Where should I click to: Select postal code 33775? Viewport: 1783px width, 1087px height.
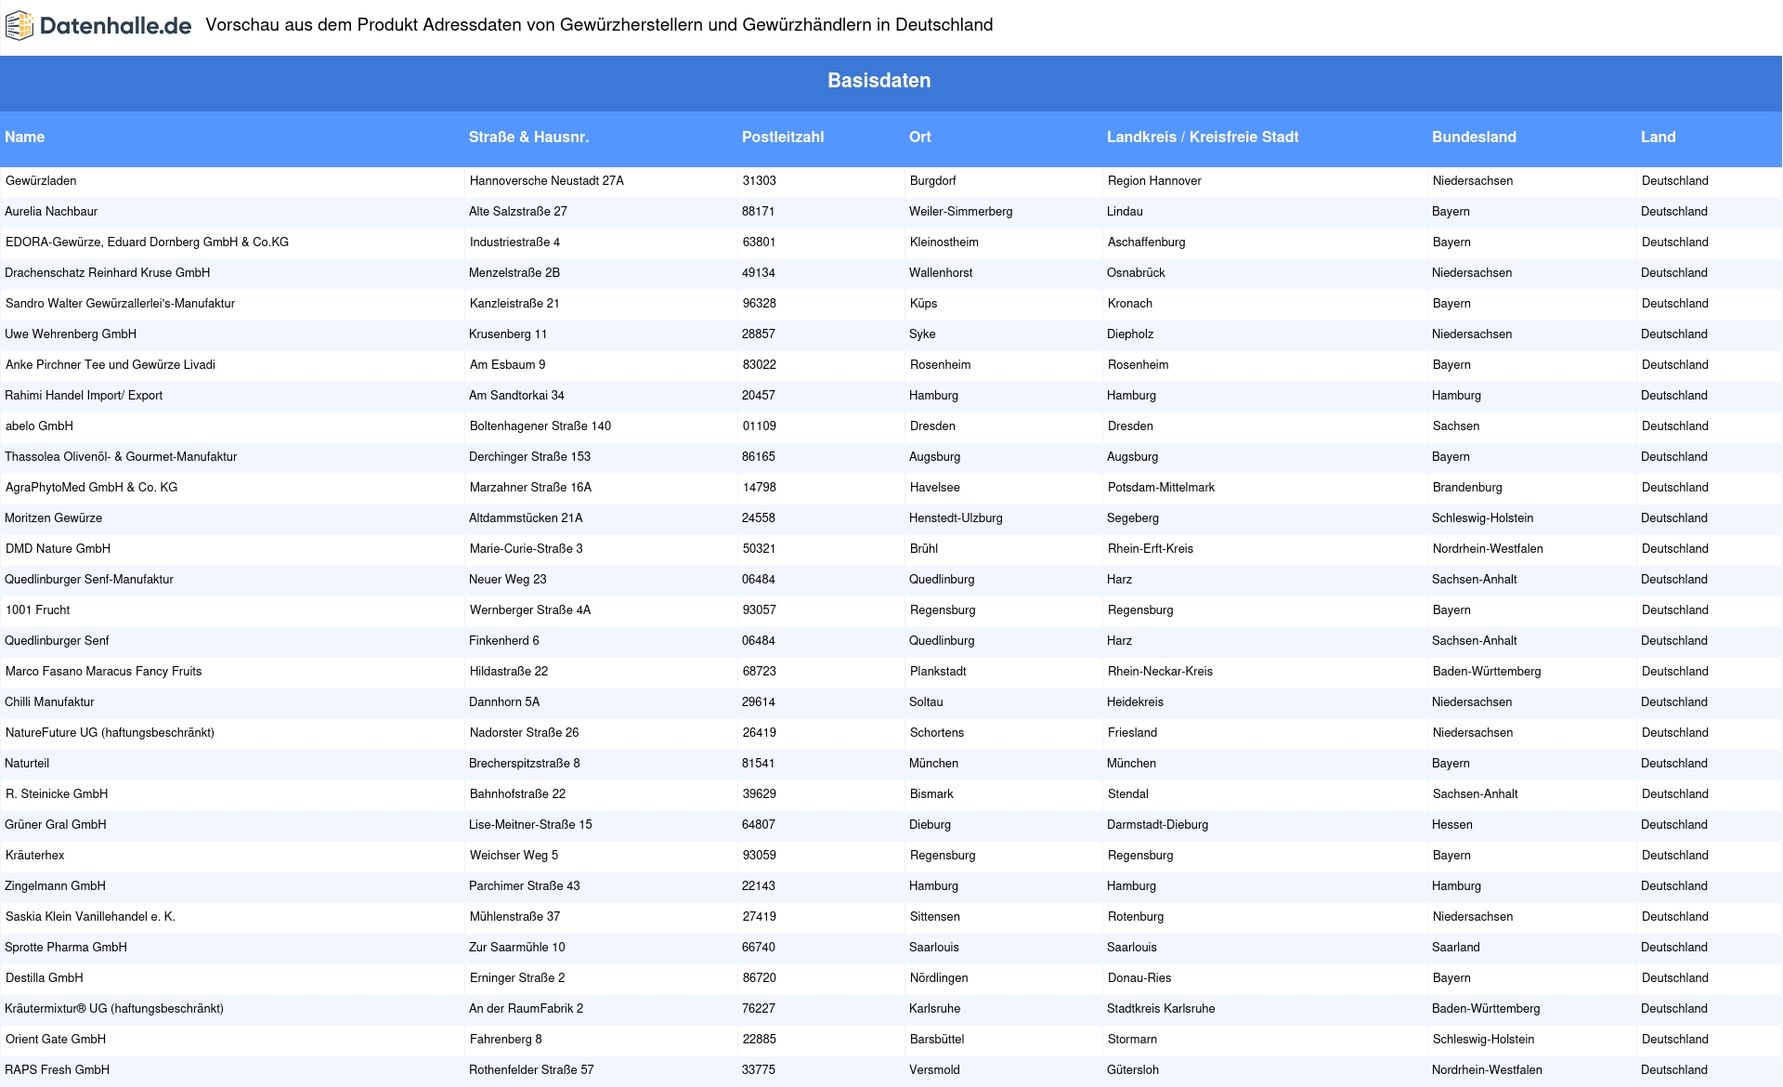click(759, 1070)
